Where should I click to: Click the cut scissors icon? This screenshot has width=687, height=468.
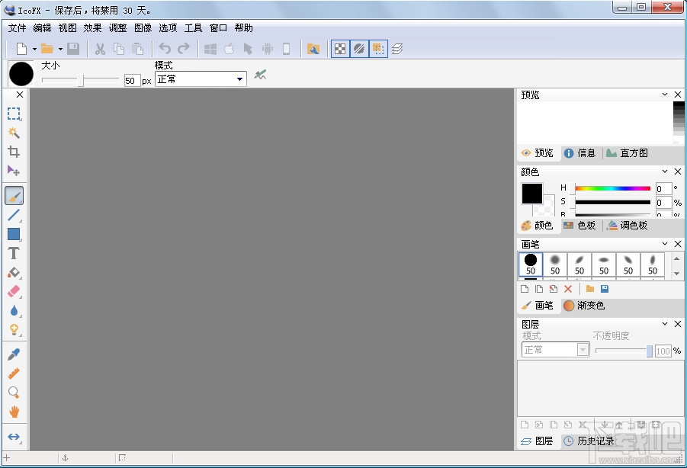pyautogui.click(x=100, y=49)
